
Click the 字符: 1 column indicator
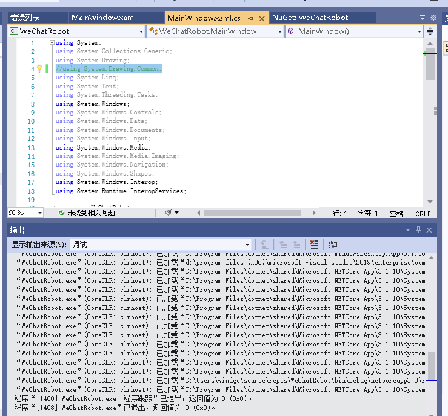368,213
